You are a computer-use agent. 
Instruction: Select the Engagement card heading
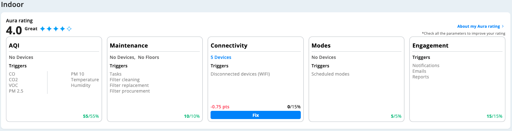[x=430, y=46]
